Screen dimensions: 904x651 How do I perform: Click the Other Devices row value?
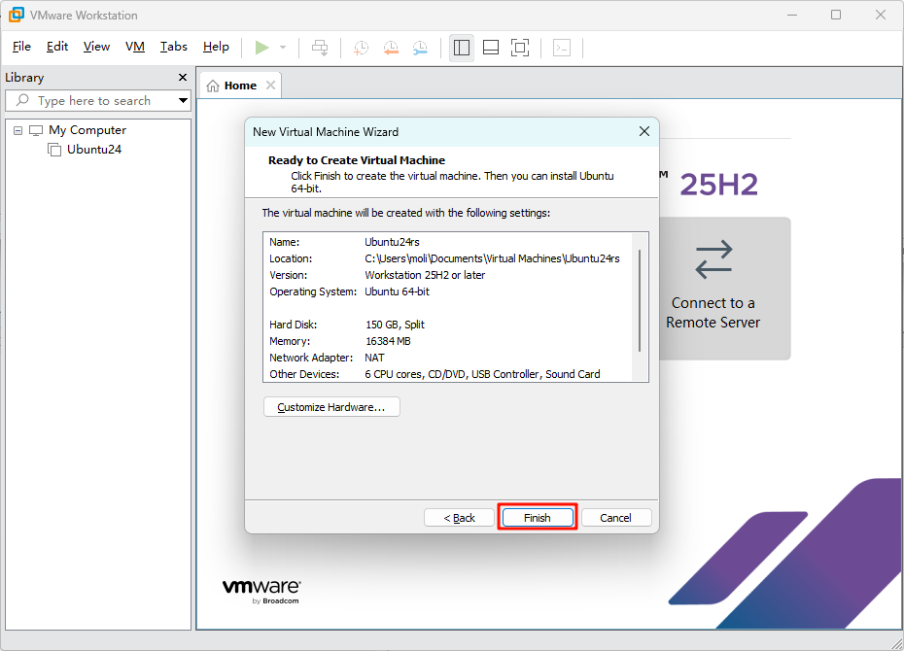click(482, 374)
